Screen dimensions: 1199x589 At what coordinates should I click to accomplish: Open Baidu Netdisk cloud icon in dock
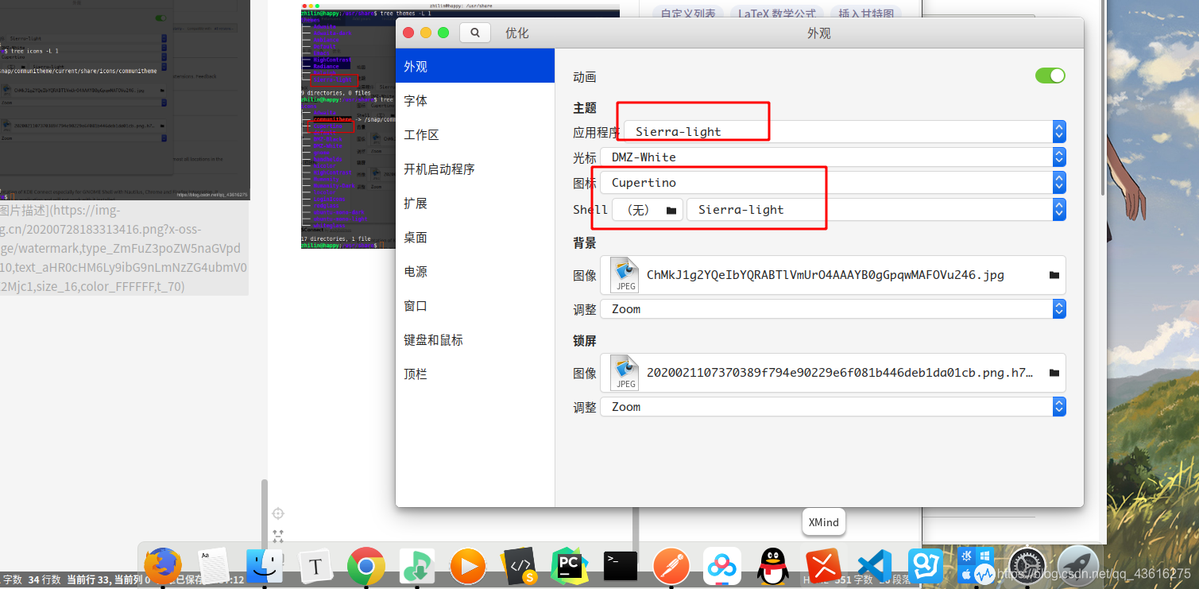[722, 567]
